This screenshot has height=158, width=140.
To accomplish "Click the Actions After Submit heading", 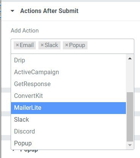I will [49, 11].
